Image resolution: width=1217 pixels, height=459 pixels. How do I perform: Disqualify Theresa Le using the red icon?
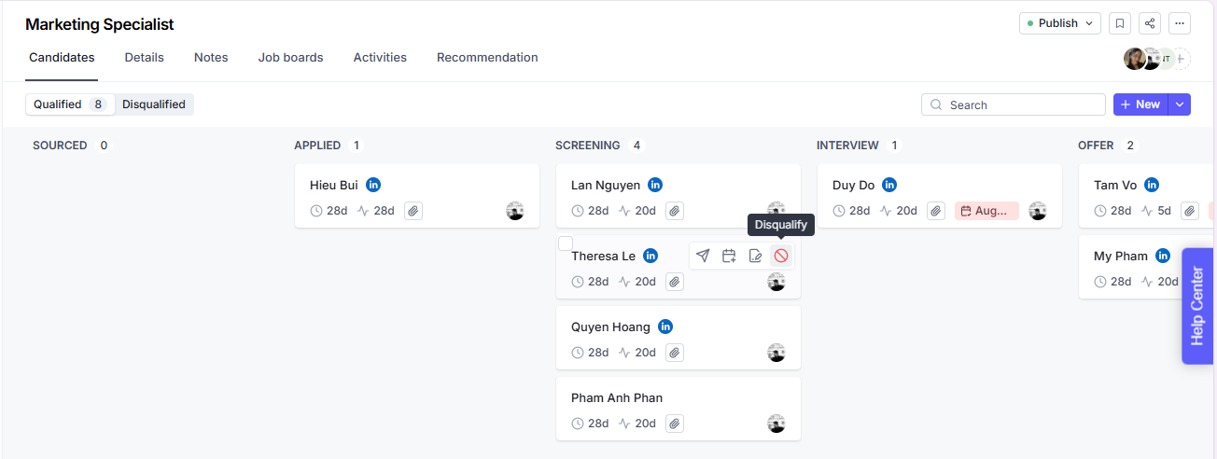[781, 256]
